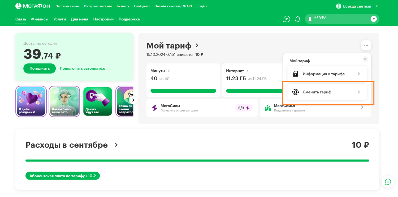Open the Интернет-магазин link
Viewport: 398px width, 197px height.
coord(98,6)
